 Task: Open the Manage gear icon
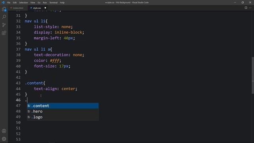coord(4,139)
